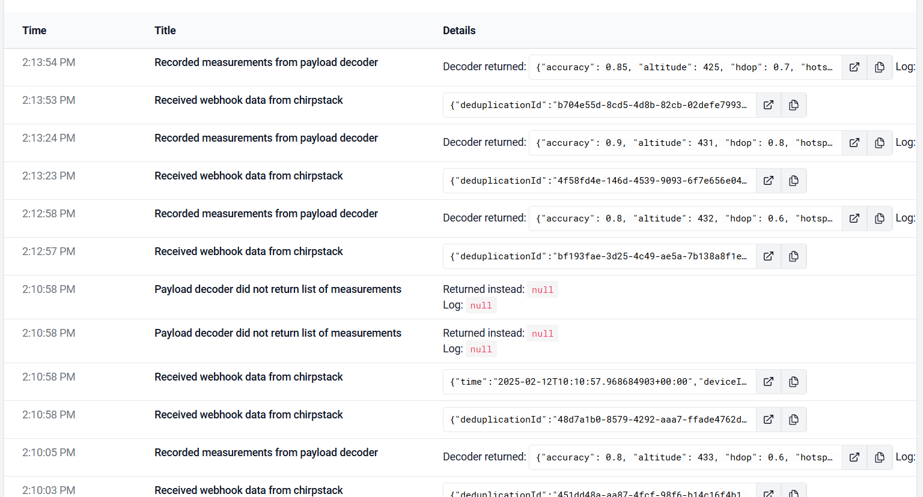Open the 2:13:24 PM decoder result externally

click(854, 143)
